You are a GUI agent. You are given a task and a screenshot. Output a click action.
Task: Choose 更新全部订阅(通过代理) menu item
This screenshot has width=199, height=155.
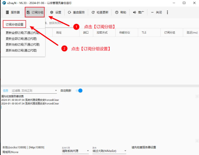pos(21,39)
